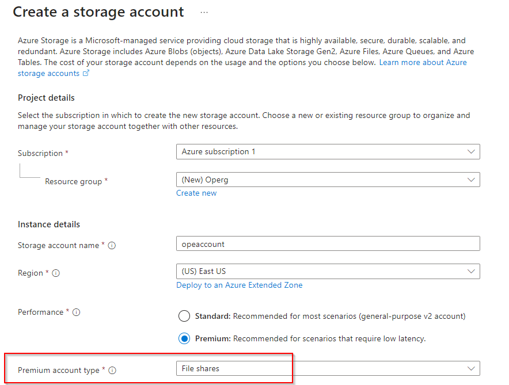Click chevron arrow of Resource group combo box

click(x=472, y=180)
